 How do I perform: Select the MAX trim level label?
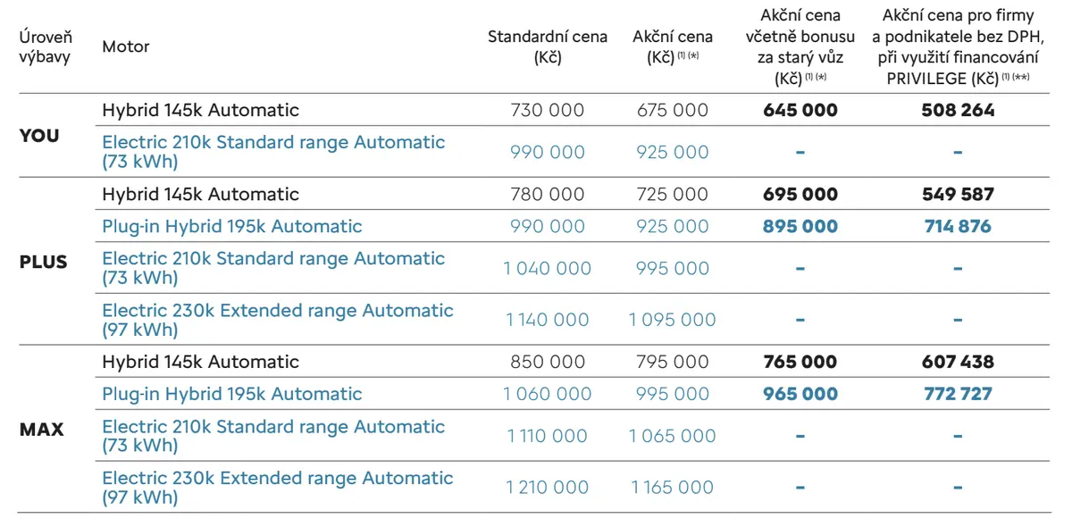tap(42, 430)
